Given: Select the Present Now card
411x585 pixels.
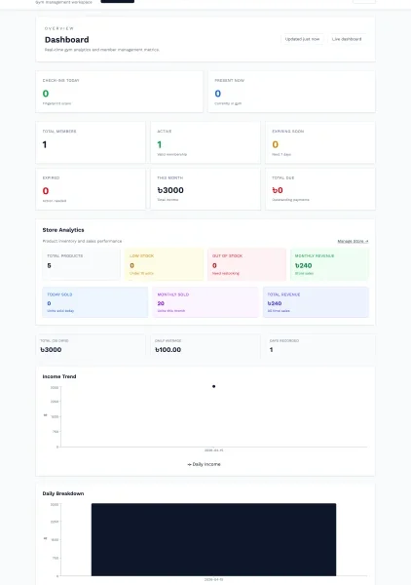Looking at the screenshot, I should click(291, 92).
